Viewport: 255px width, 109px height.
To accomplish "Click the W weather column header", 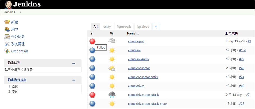I will click(112, 34).
